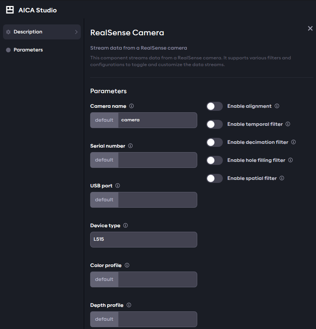Open the Description section in sidebar
The width and height of the screenshot is (316, 329).
point(42,32)
